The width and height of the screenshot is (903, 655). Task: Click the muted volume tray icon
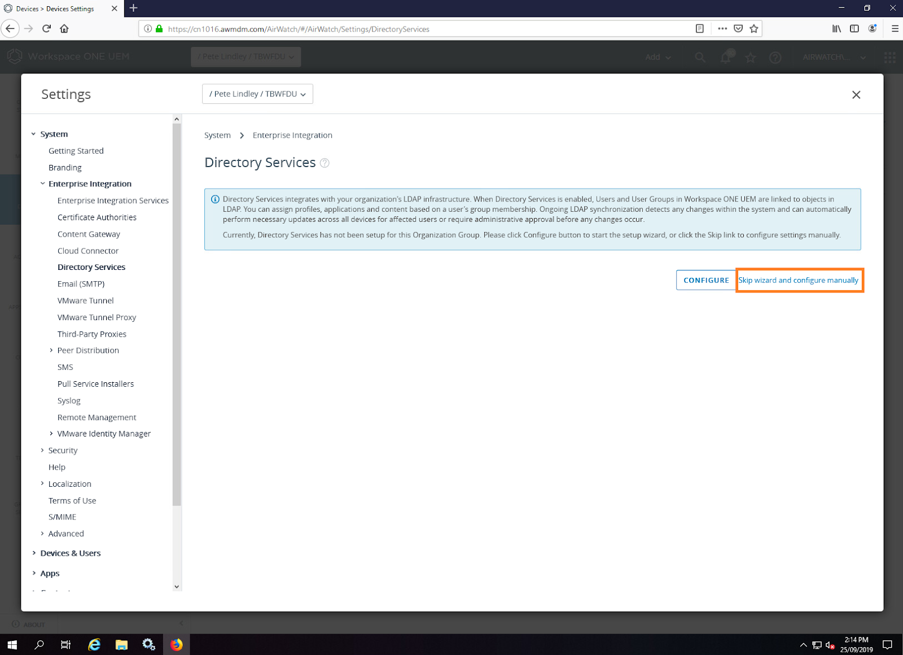tap(830, 645)
